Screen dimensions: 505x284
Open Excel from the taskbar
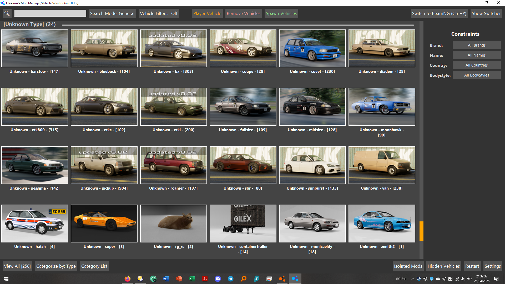pyautogui.click(x=192, y=279)
